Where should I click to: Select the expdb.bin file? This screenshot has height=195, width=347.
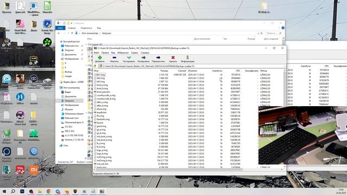(x=101, y=112)
